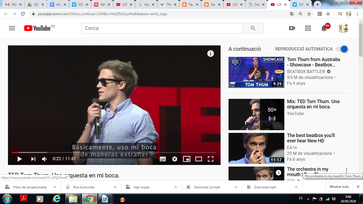Toggle the autoplay switch off
This screenshot has height=204, width=363.
point(342,49)
